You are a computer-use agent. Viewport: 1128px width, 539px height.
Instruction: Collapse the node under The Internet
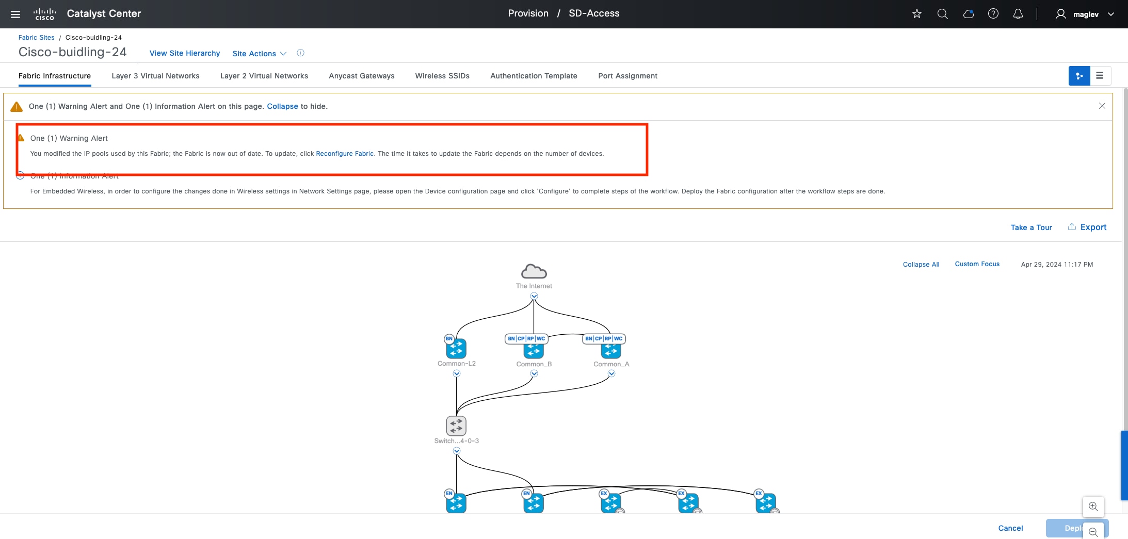(x=534, y=296)
